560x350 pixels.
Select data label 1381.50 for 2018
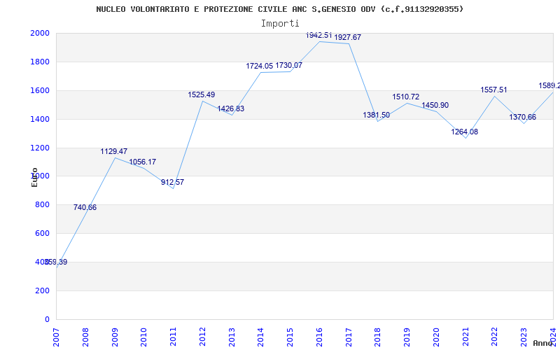[377, 115]
